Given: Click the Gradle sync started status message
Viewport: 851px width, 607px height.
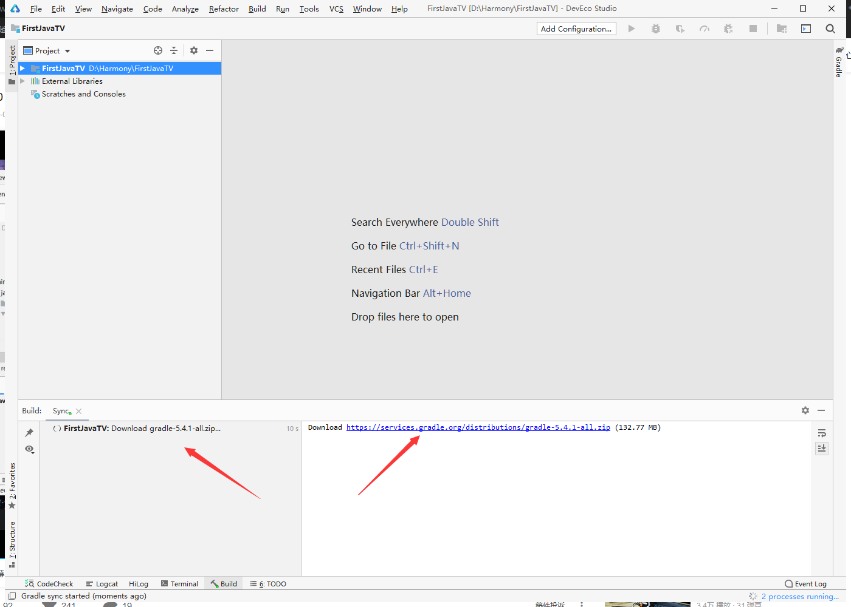Looking at the screenshot, I should click(84, 596).
